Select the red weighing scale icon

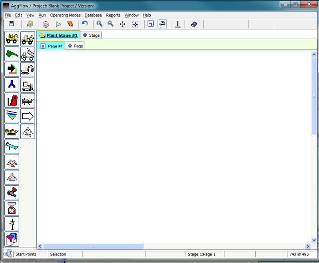click(x=12, y=208)
